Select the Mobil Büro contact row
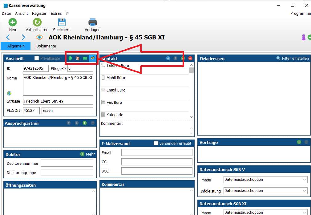The width and height of the screenshot is (311, 215). [x=145, y=80]
